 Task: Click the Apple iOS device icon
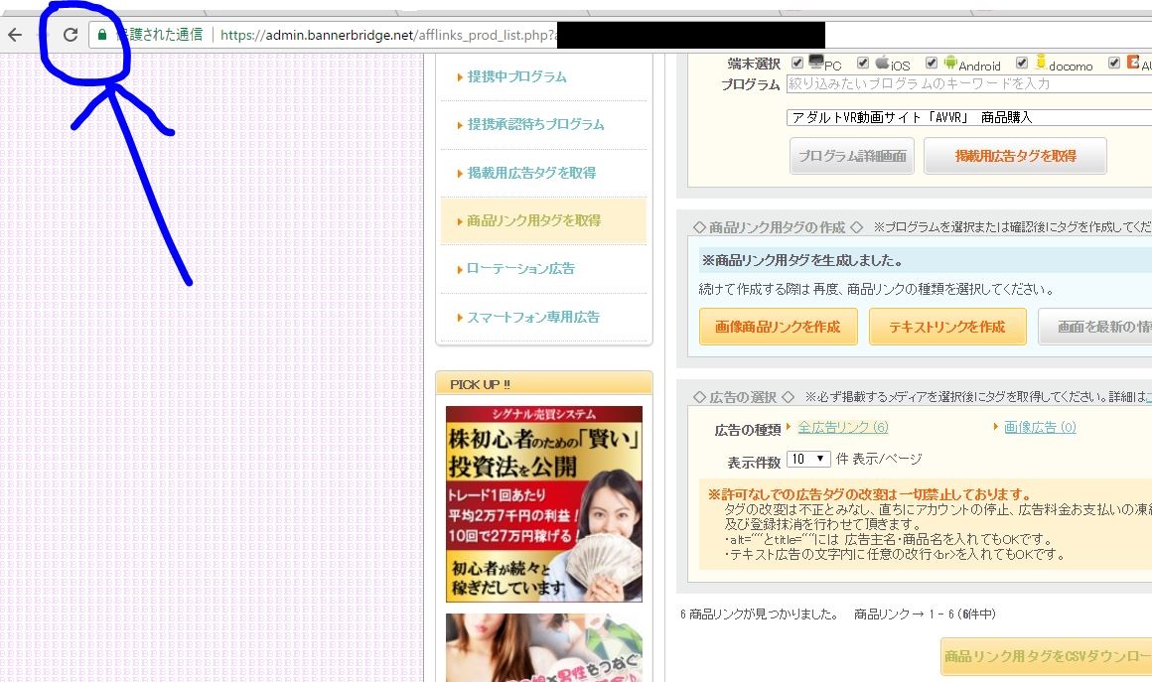click(882, 63)
